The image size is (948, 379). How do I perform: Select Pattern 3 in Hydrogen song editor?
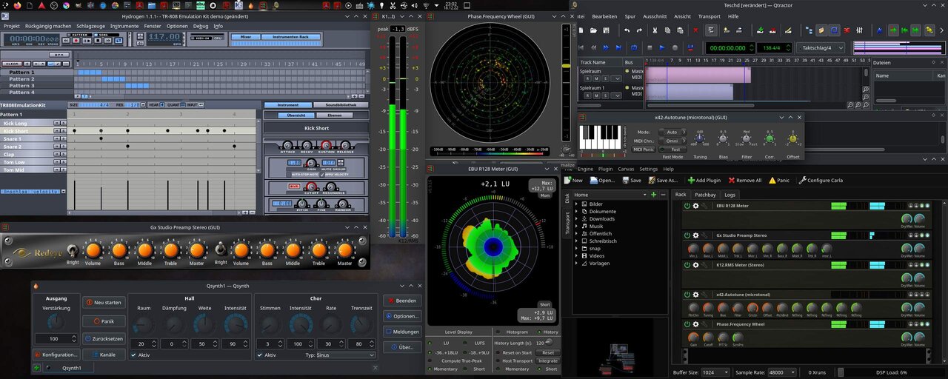coord(36,86)
